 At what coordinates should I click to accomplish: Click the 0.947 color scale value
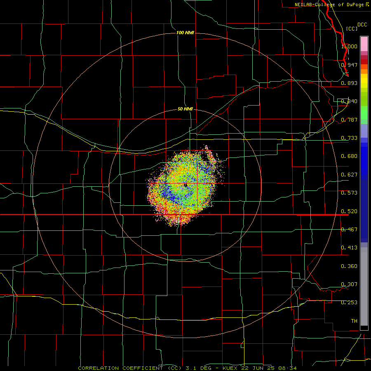tap(349, 65)
